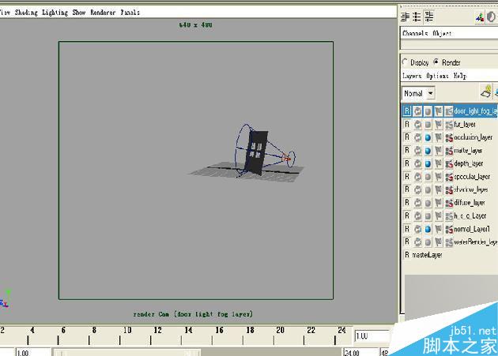
Task: Click the material override sphere on occlusion_layer
Action: coord(428,137)
